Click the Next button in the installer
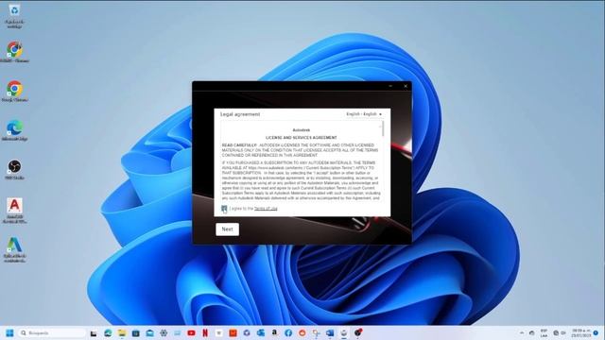This screenshot has height=340, width=605. pos(227,229)
